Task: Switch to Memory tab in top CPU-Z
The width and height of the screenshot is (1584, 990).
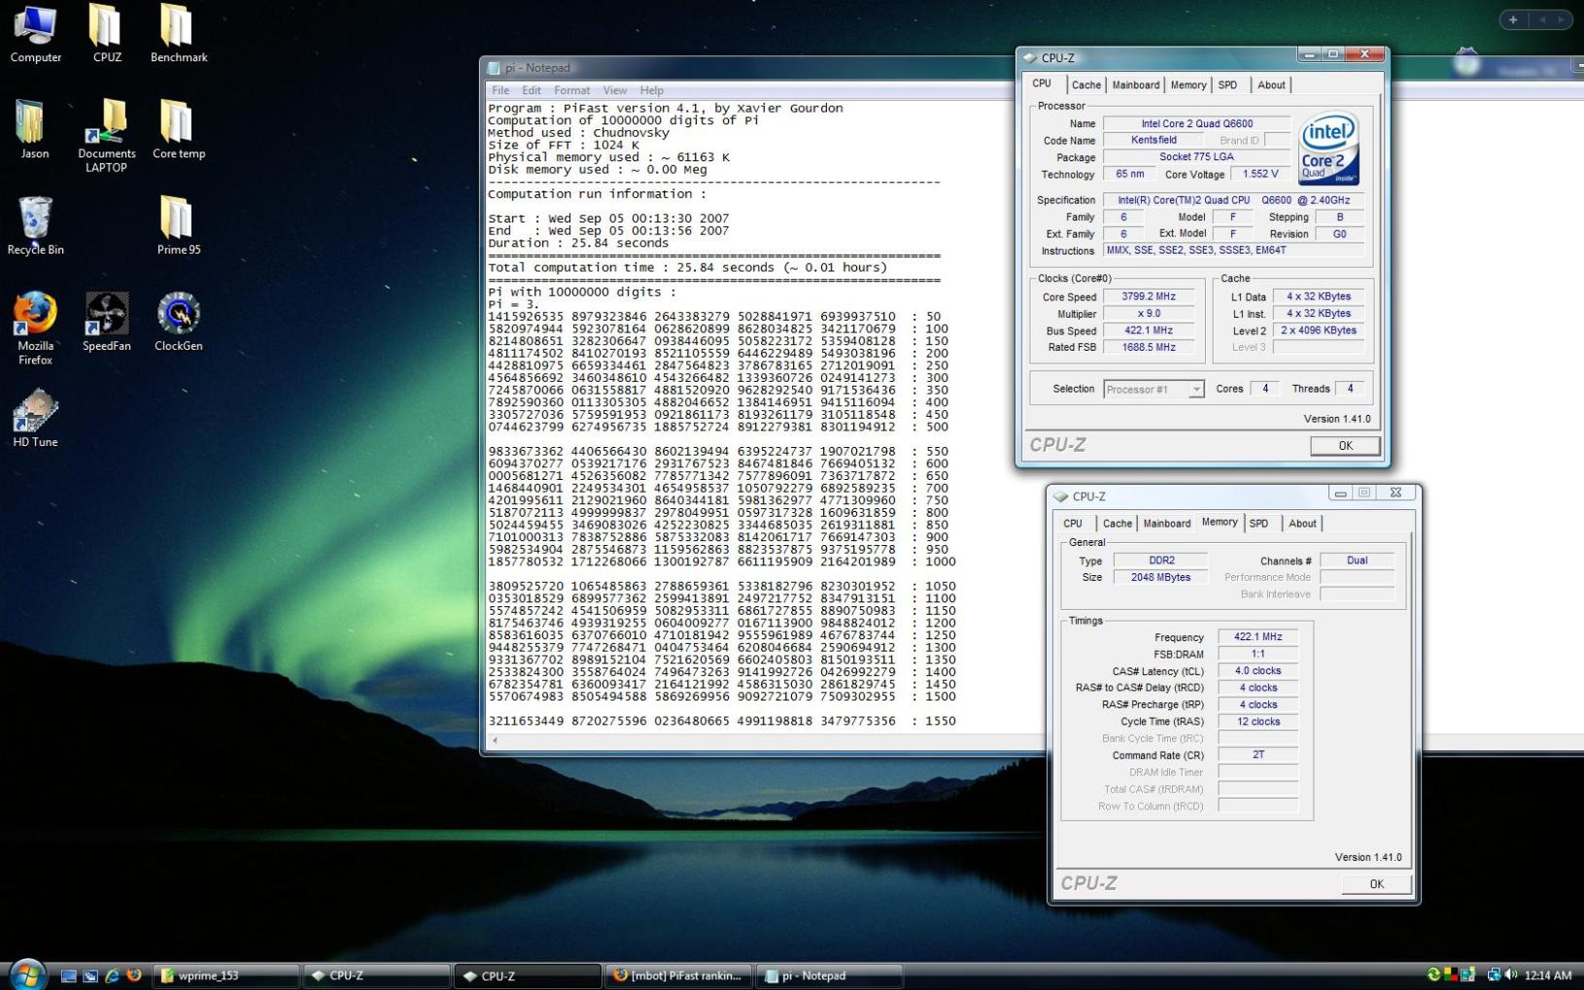Action: tap(1188, 85)
